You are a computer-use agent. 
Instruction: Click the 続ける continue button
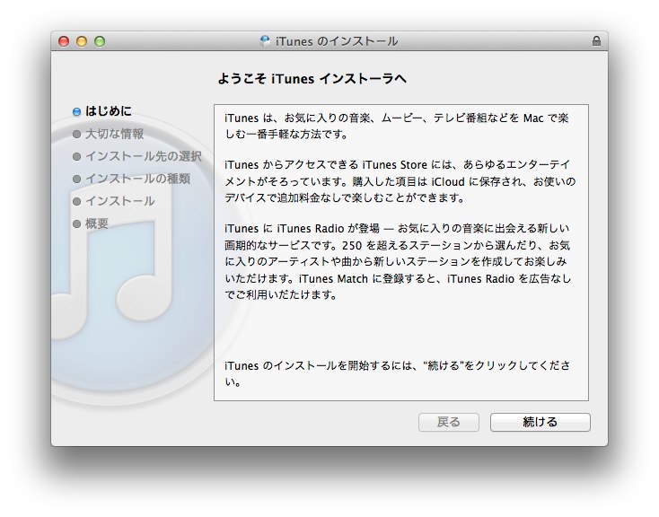point(540,422)
